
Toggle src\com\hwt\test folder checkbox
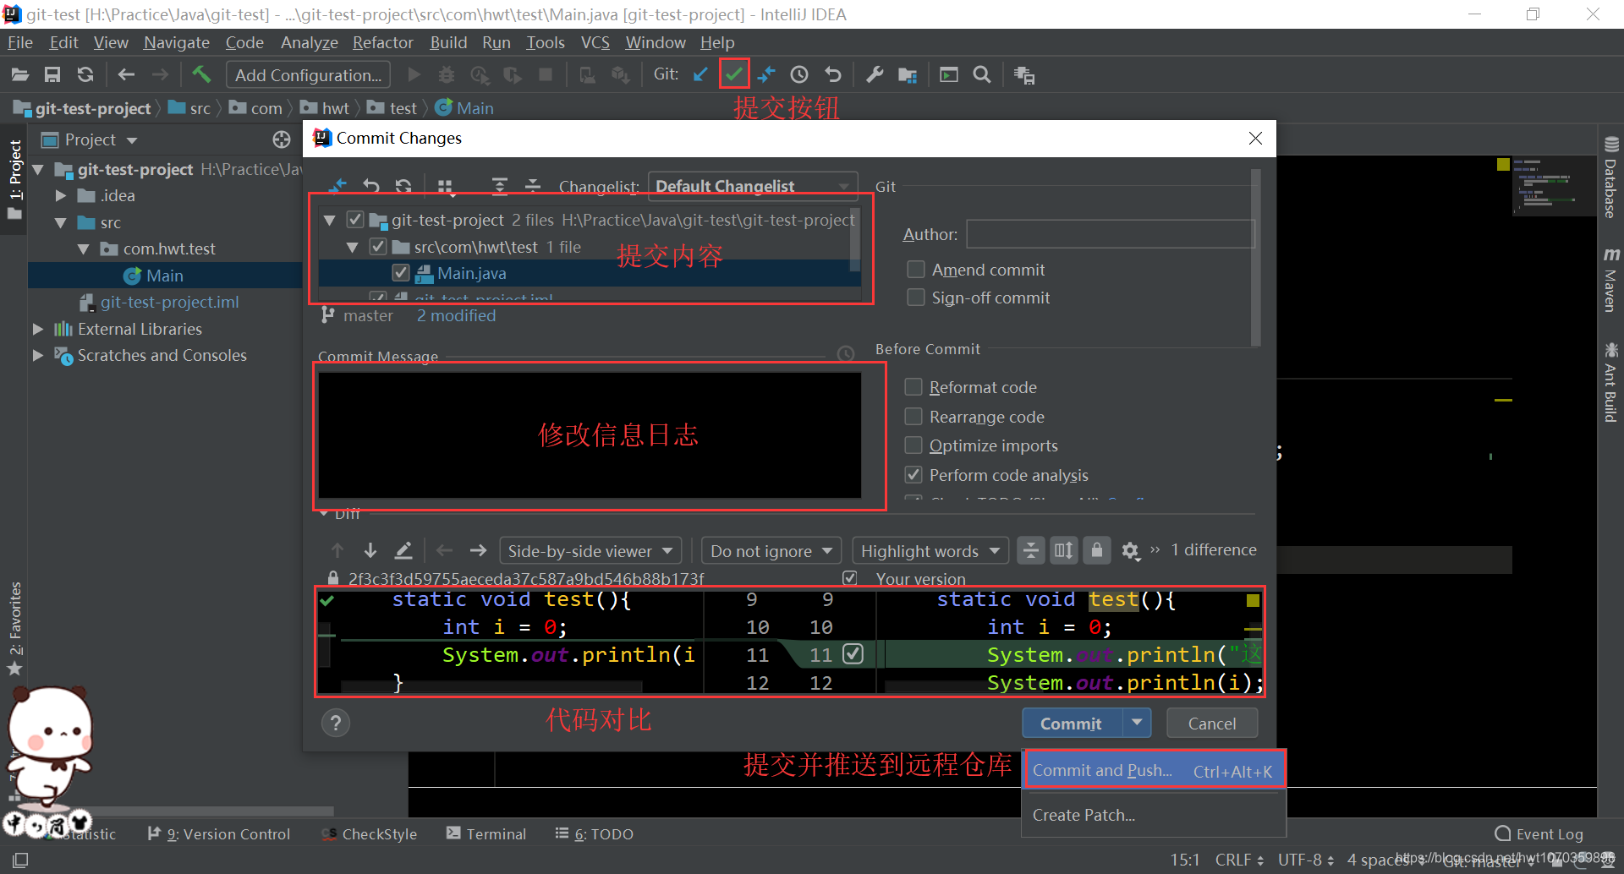point(378,247)
